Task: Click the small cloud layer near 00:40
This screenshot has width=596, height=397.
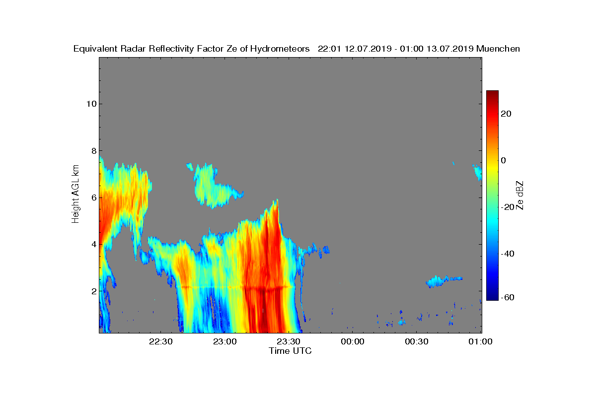Action: (x=444, y=281)
